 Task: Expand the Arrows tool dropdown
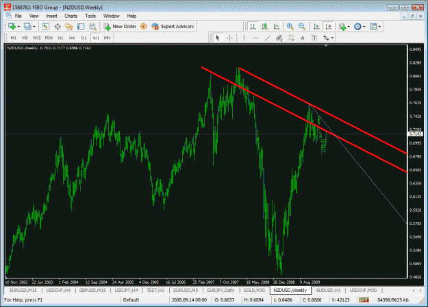click(332, 38)
